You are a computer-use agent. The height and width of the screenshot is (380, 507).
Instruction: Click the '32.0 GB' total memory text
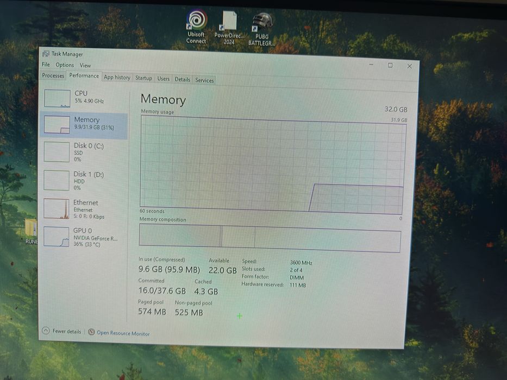[x=396, y=109]
